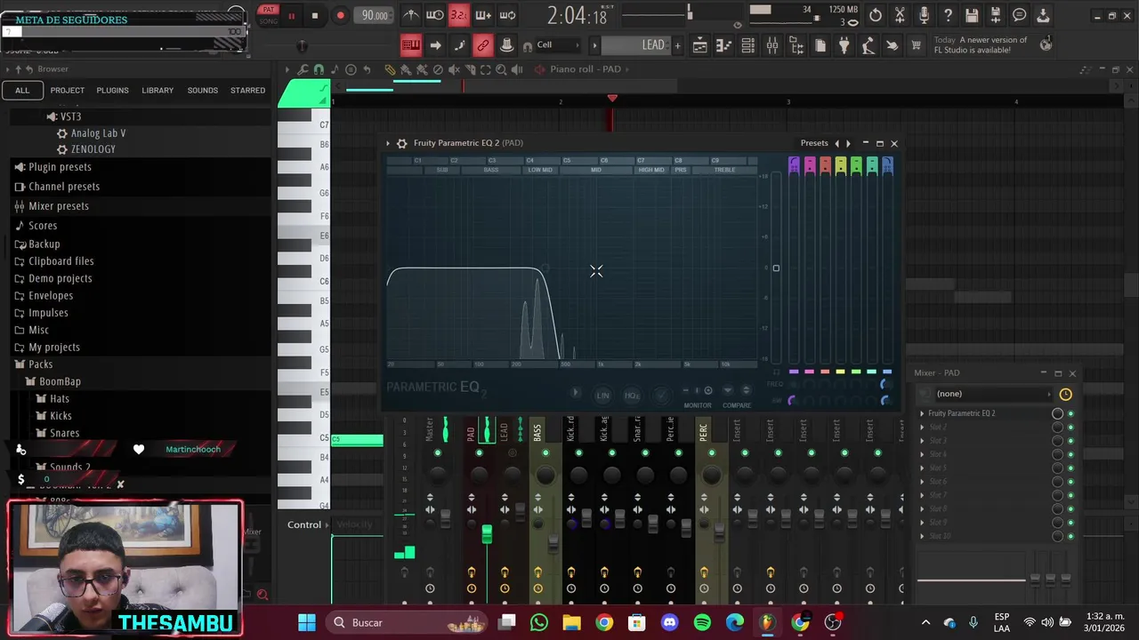1139x640 pixels.
Task: Disable the Fruity Parametric EQ 2 slot light
Action: point(1070,413)
